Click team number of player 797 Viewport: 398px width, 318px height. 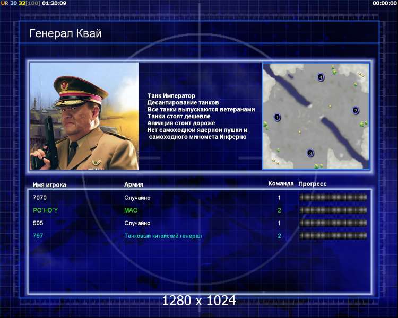point(279,236)
